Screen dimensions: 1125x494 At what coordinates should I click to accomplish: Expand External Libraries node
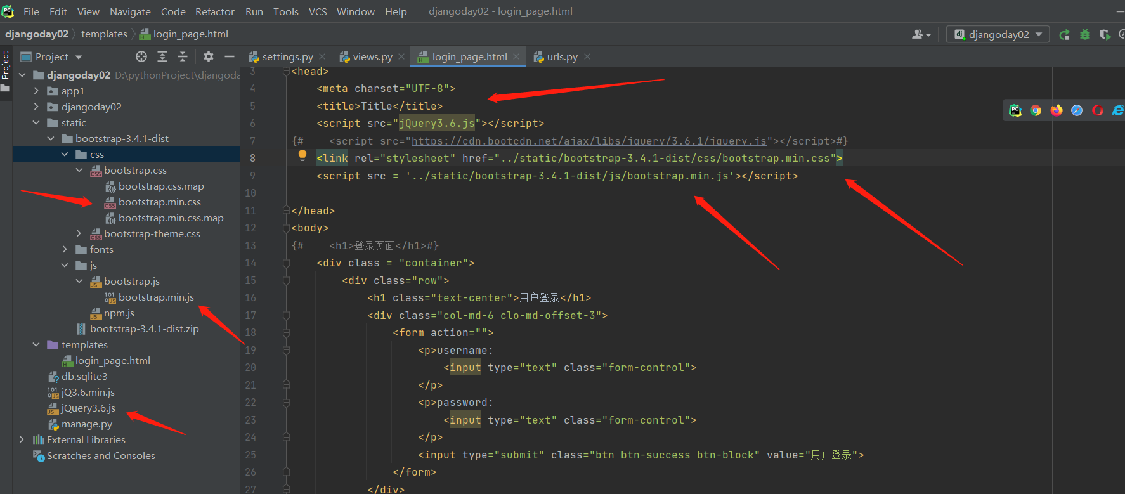[23, 439]
